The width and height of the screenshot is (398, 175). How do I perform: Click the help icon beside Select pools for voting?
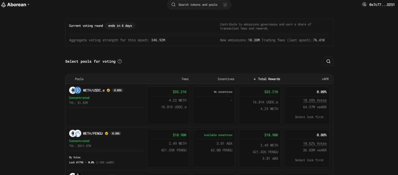[x=120, y=61]
